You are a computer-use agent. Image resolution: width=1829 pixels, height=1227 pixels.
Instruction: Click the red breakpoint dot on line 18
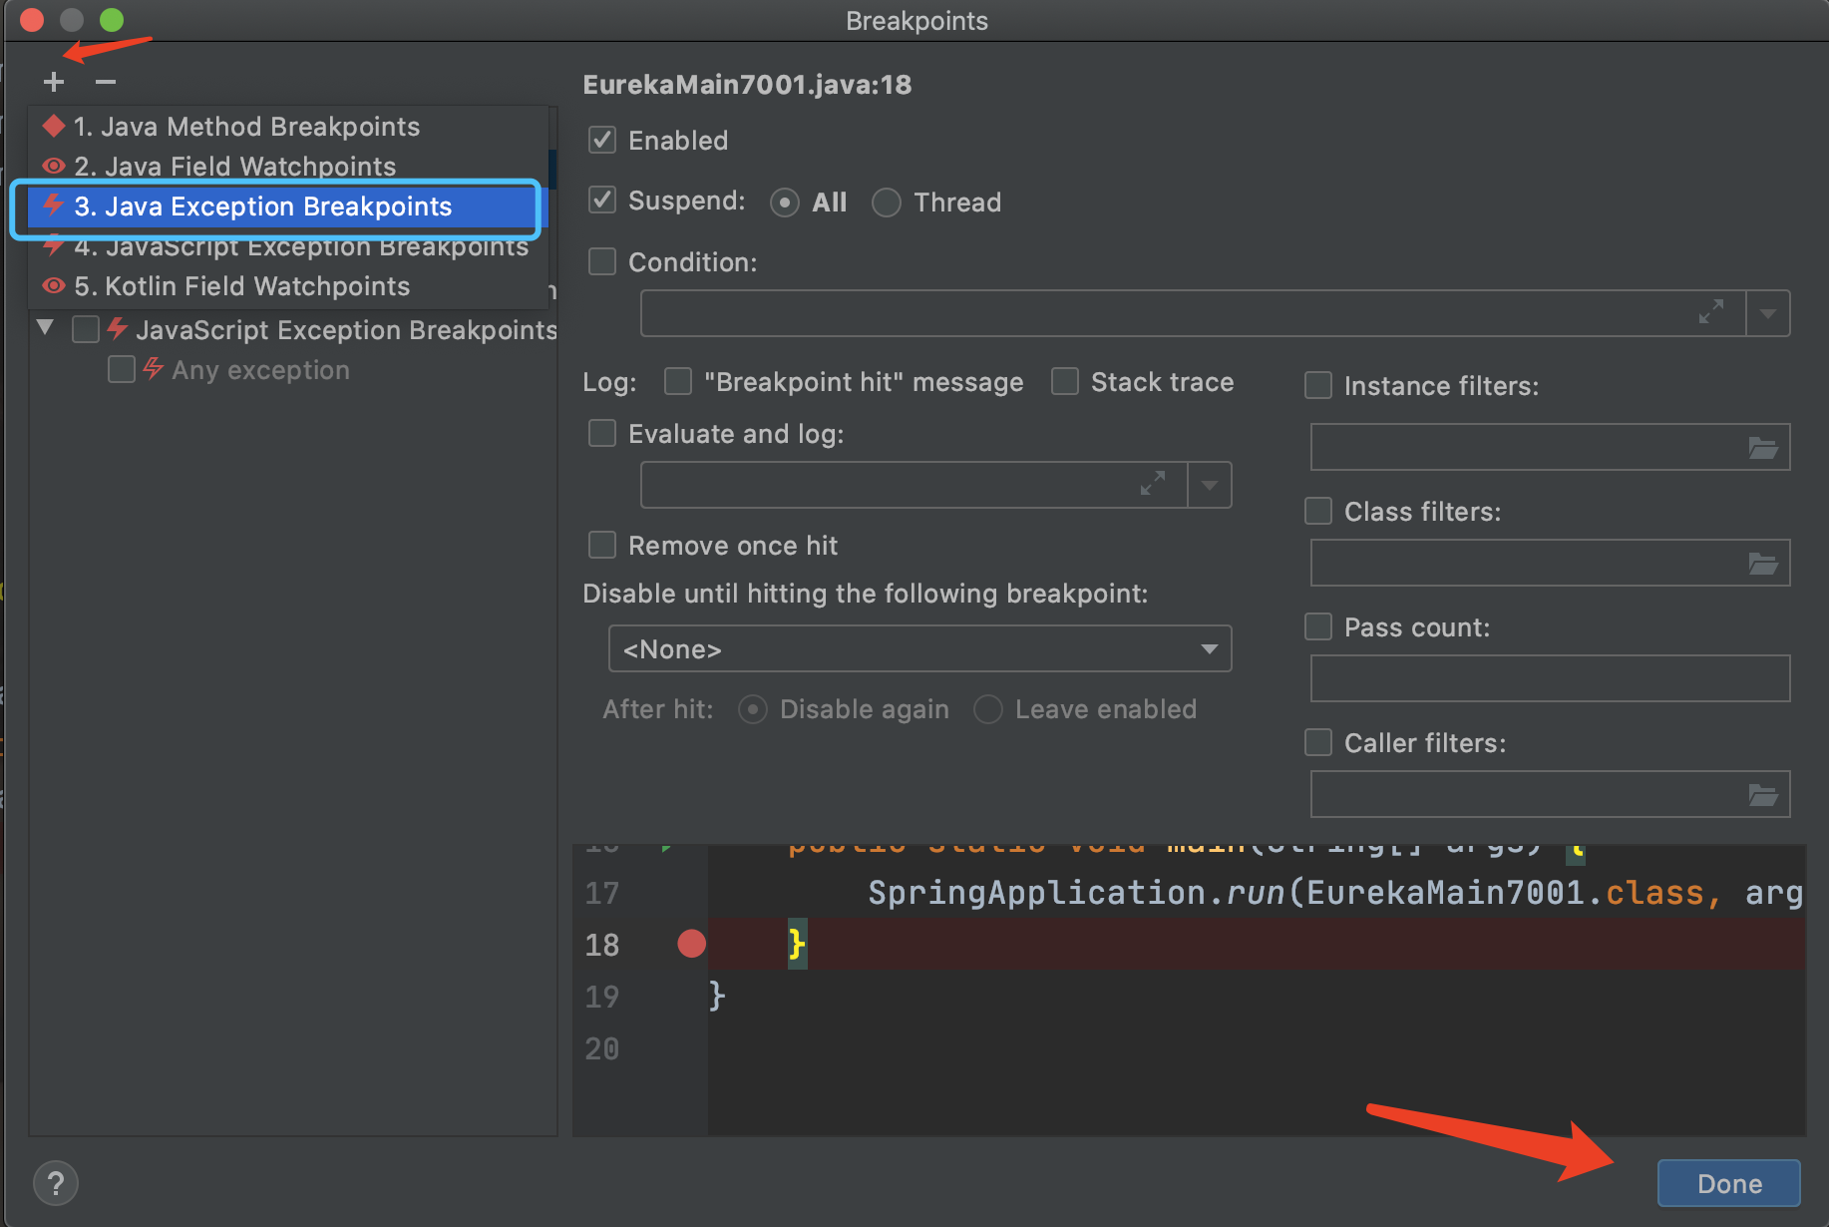691,944
